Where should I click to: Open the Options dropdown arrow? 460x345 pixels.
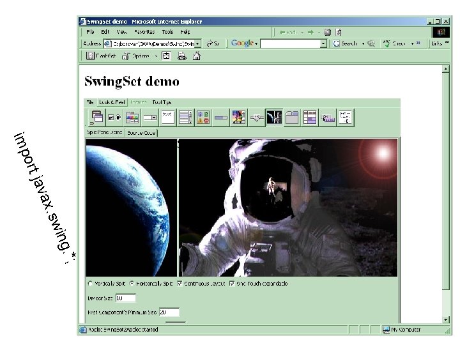coord(156,56)
